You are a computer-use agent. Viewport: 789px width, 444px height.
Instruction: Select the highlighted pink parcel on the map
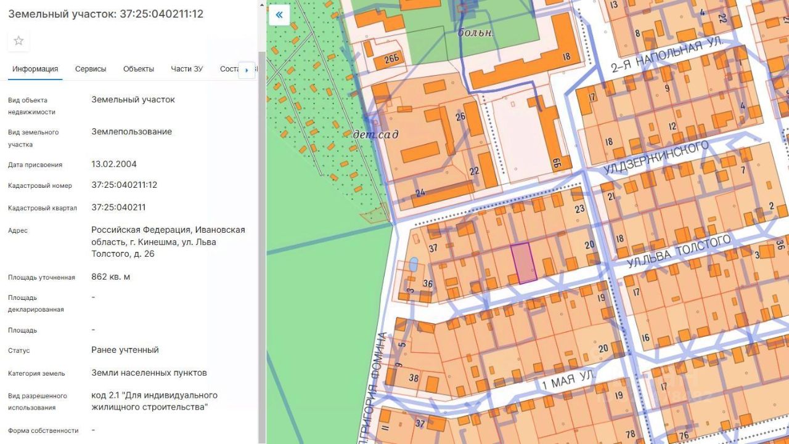523,263
